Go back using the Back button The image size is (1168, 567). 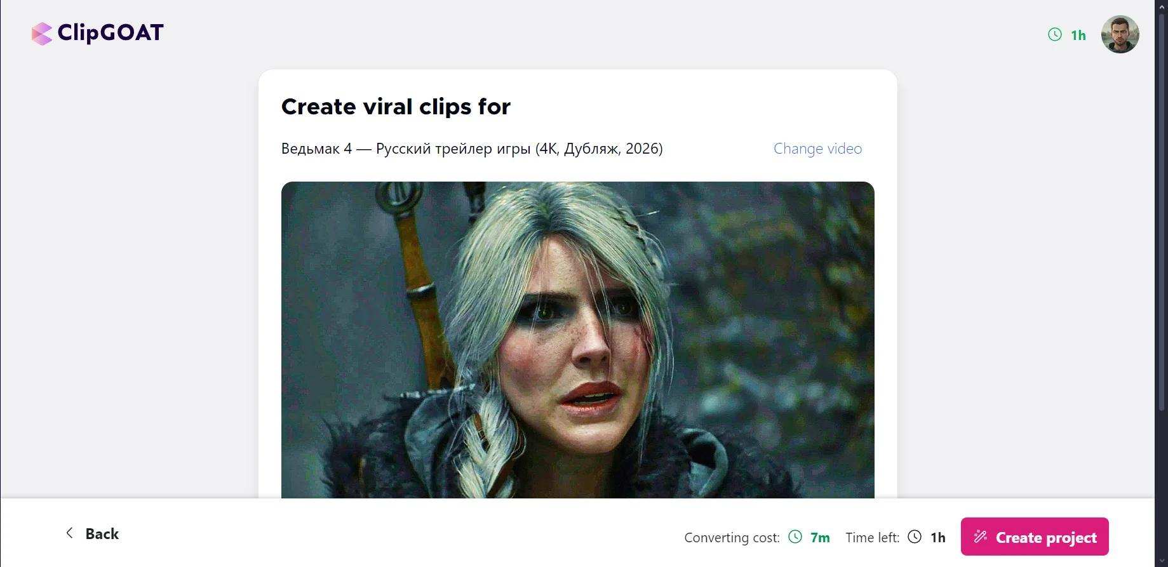[93, 533]
